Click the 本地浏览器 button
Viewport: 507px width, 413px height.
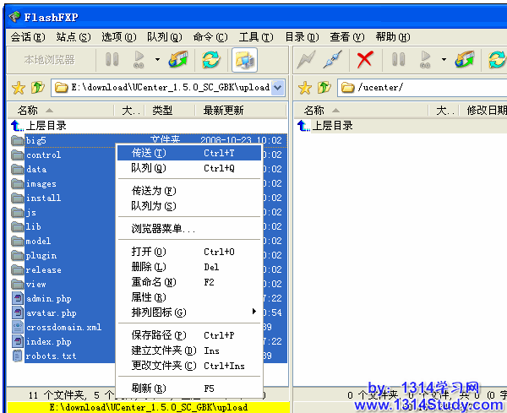pos(49,60)
